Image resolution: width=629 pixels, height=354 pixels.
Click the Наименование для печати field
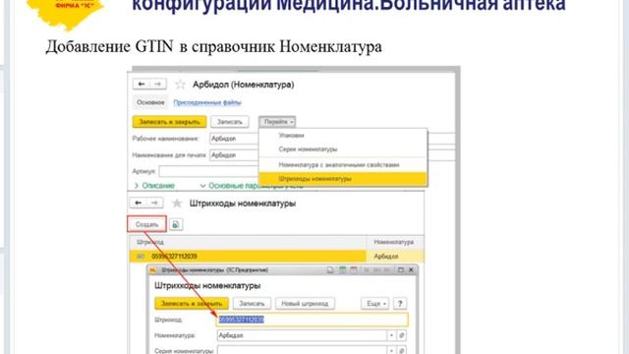coord(235,155)
